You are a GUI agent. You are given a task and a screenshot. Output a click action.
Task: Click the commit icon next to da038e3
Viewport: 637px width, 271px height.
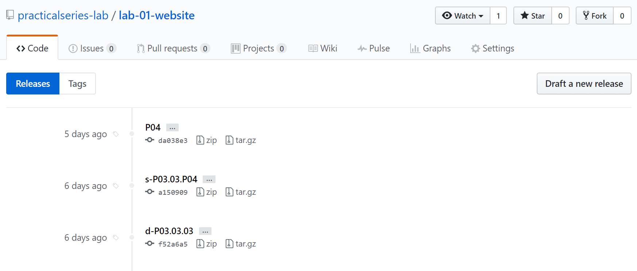pos(149,140)
